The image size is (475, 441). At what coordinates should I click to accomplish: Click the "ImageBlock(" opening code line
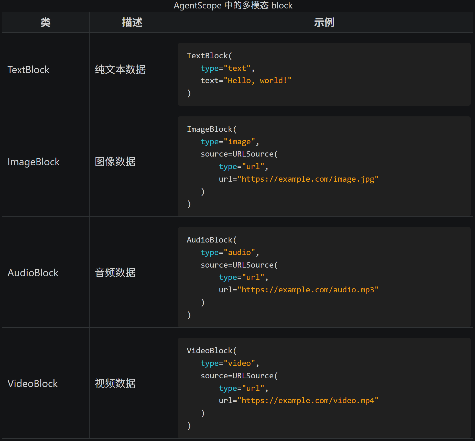point(212,129)
